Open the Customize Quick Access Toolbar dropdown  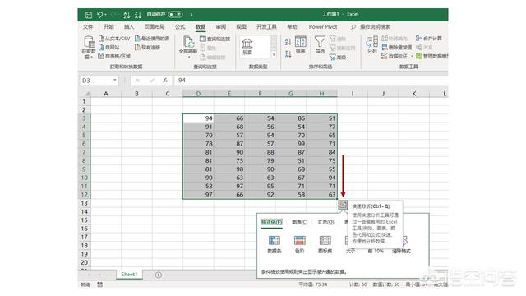coord(191,15)
